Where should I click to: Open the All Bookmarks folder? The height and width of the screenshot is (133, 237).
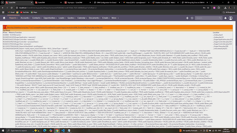click(x=229, y=12)
